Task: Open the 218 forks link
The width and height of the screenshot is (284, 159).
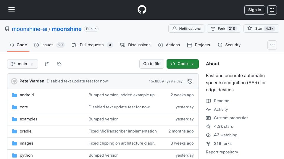Action: [x=222, y=143]
